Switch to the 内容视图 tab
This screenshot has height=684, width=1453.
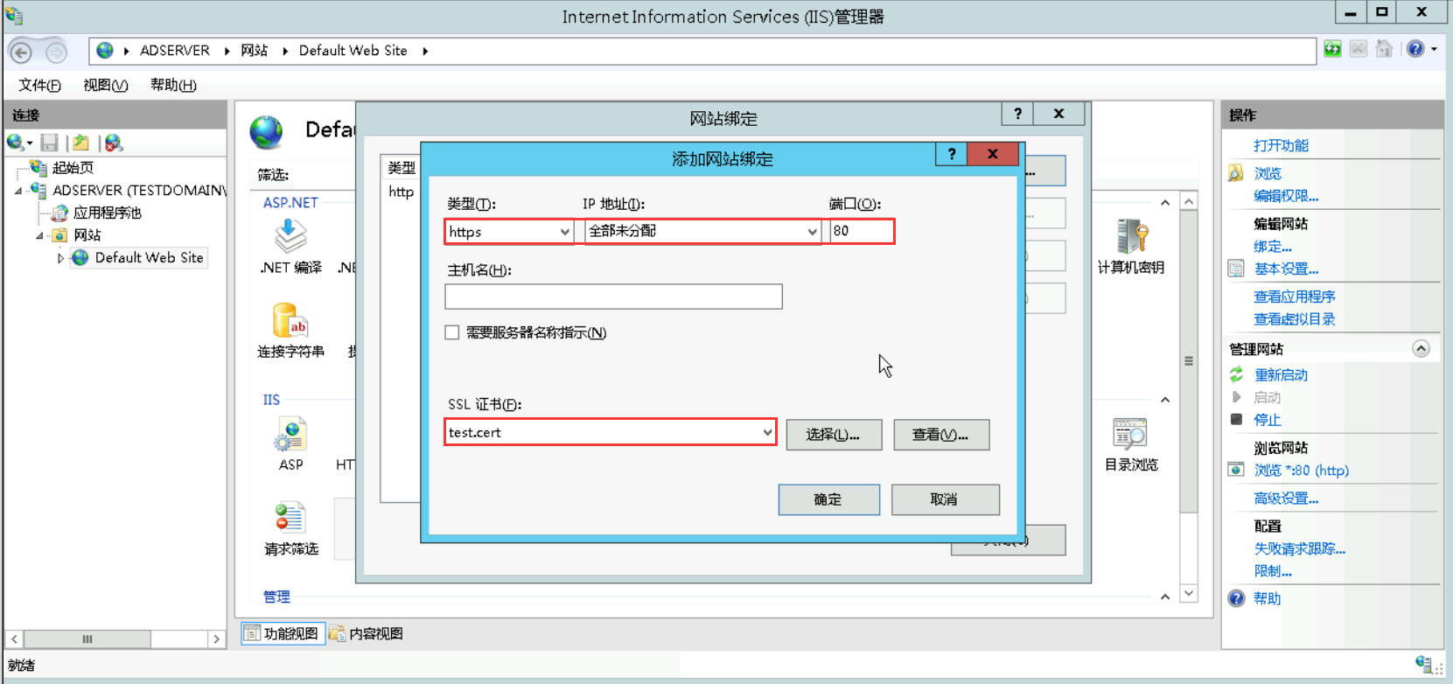367,633
